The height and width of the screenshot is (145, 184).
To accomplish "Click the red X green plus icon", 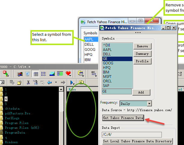I will point(5,73).
